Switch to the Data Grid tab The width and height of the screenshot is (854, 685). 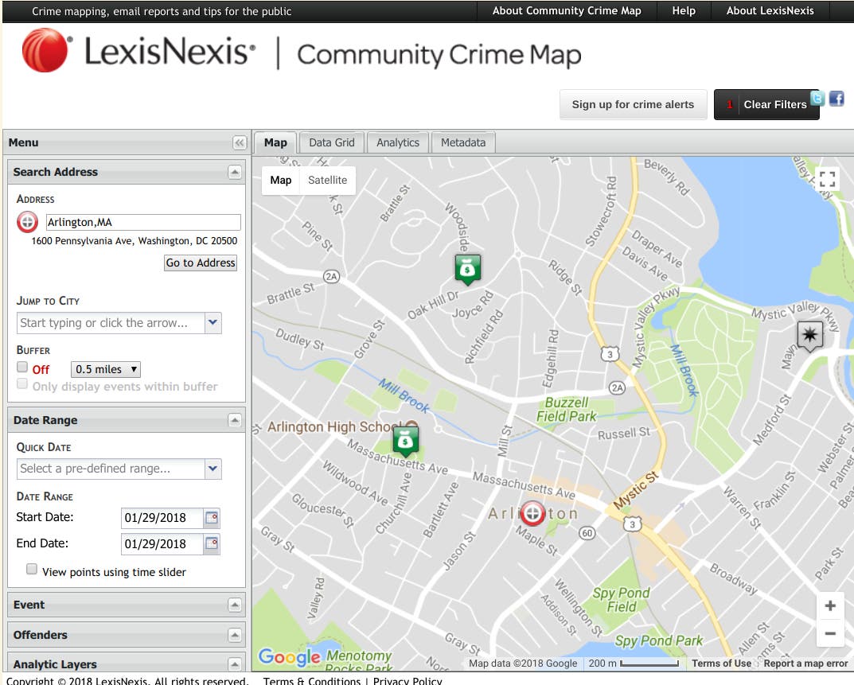tap(331, 142)
